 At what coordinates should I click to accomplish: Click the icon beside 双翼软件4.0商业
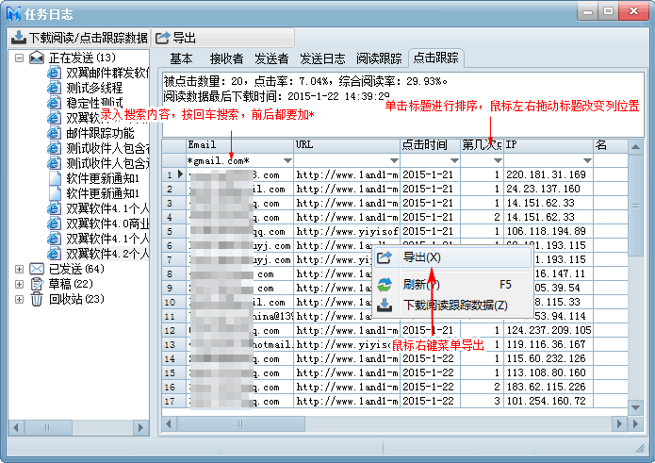[55, 223]
